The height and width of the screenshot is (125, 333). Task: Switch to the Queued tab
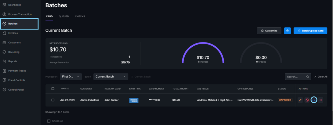64,17
